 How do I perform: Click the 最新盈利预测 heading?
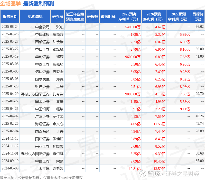click(39, 4)
